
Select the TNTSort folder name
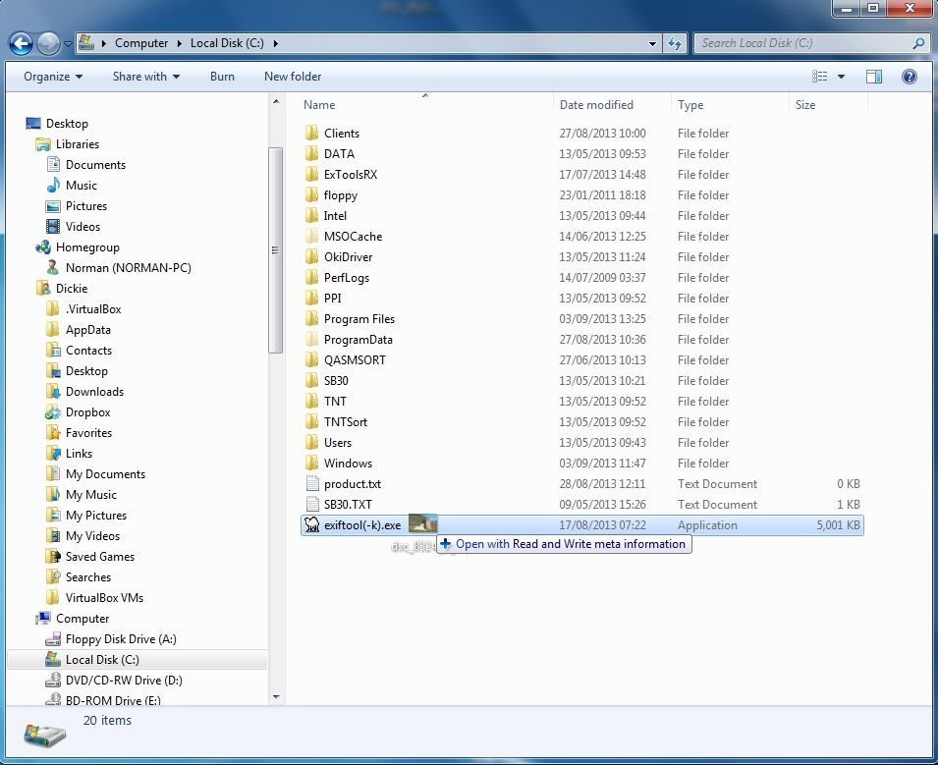(x=346, y=421)
